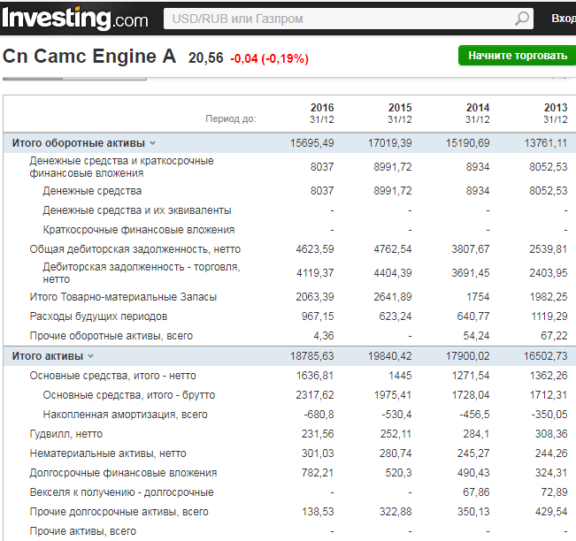Click Основные средства, итого - нетто label

(x=112, y=376)
